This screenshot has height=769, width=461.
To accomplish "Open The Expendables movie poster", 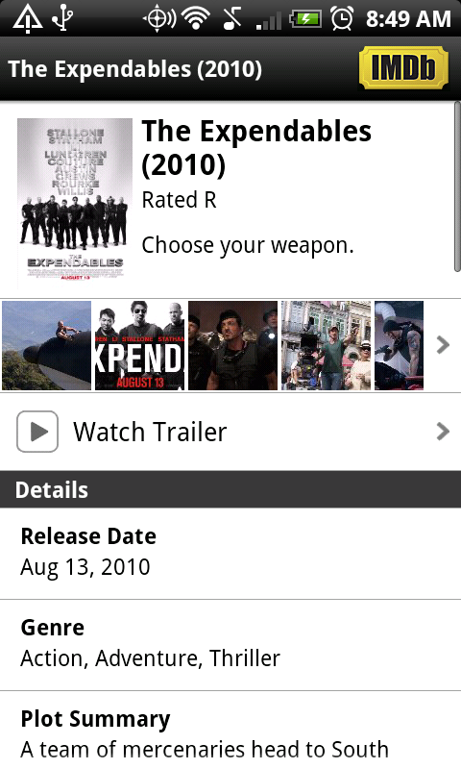I will pos(75,203).
